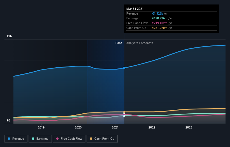Image resolution: width=230 pixels, height=147 pixels.
Task: Click the €281.220m cash from op value
Action: point(160,28)
